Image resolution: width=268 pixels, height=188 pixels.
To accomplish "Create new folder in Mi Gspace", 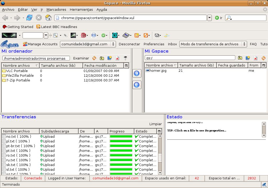I will (x=248, y=58).
